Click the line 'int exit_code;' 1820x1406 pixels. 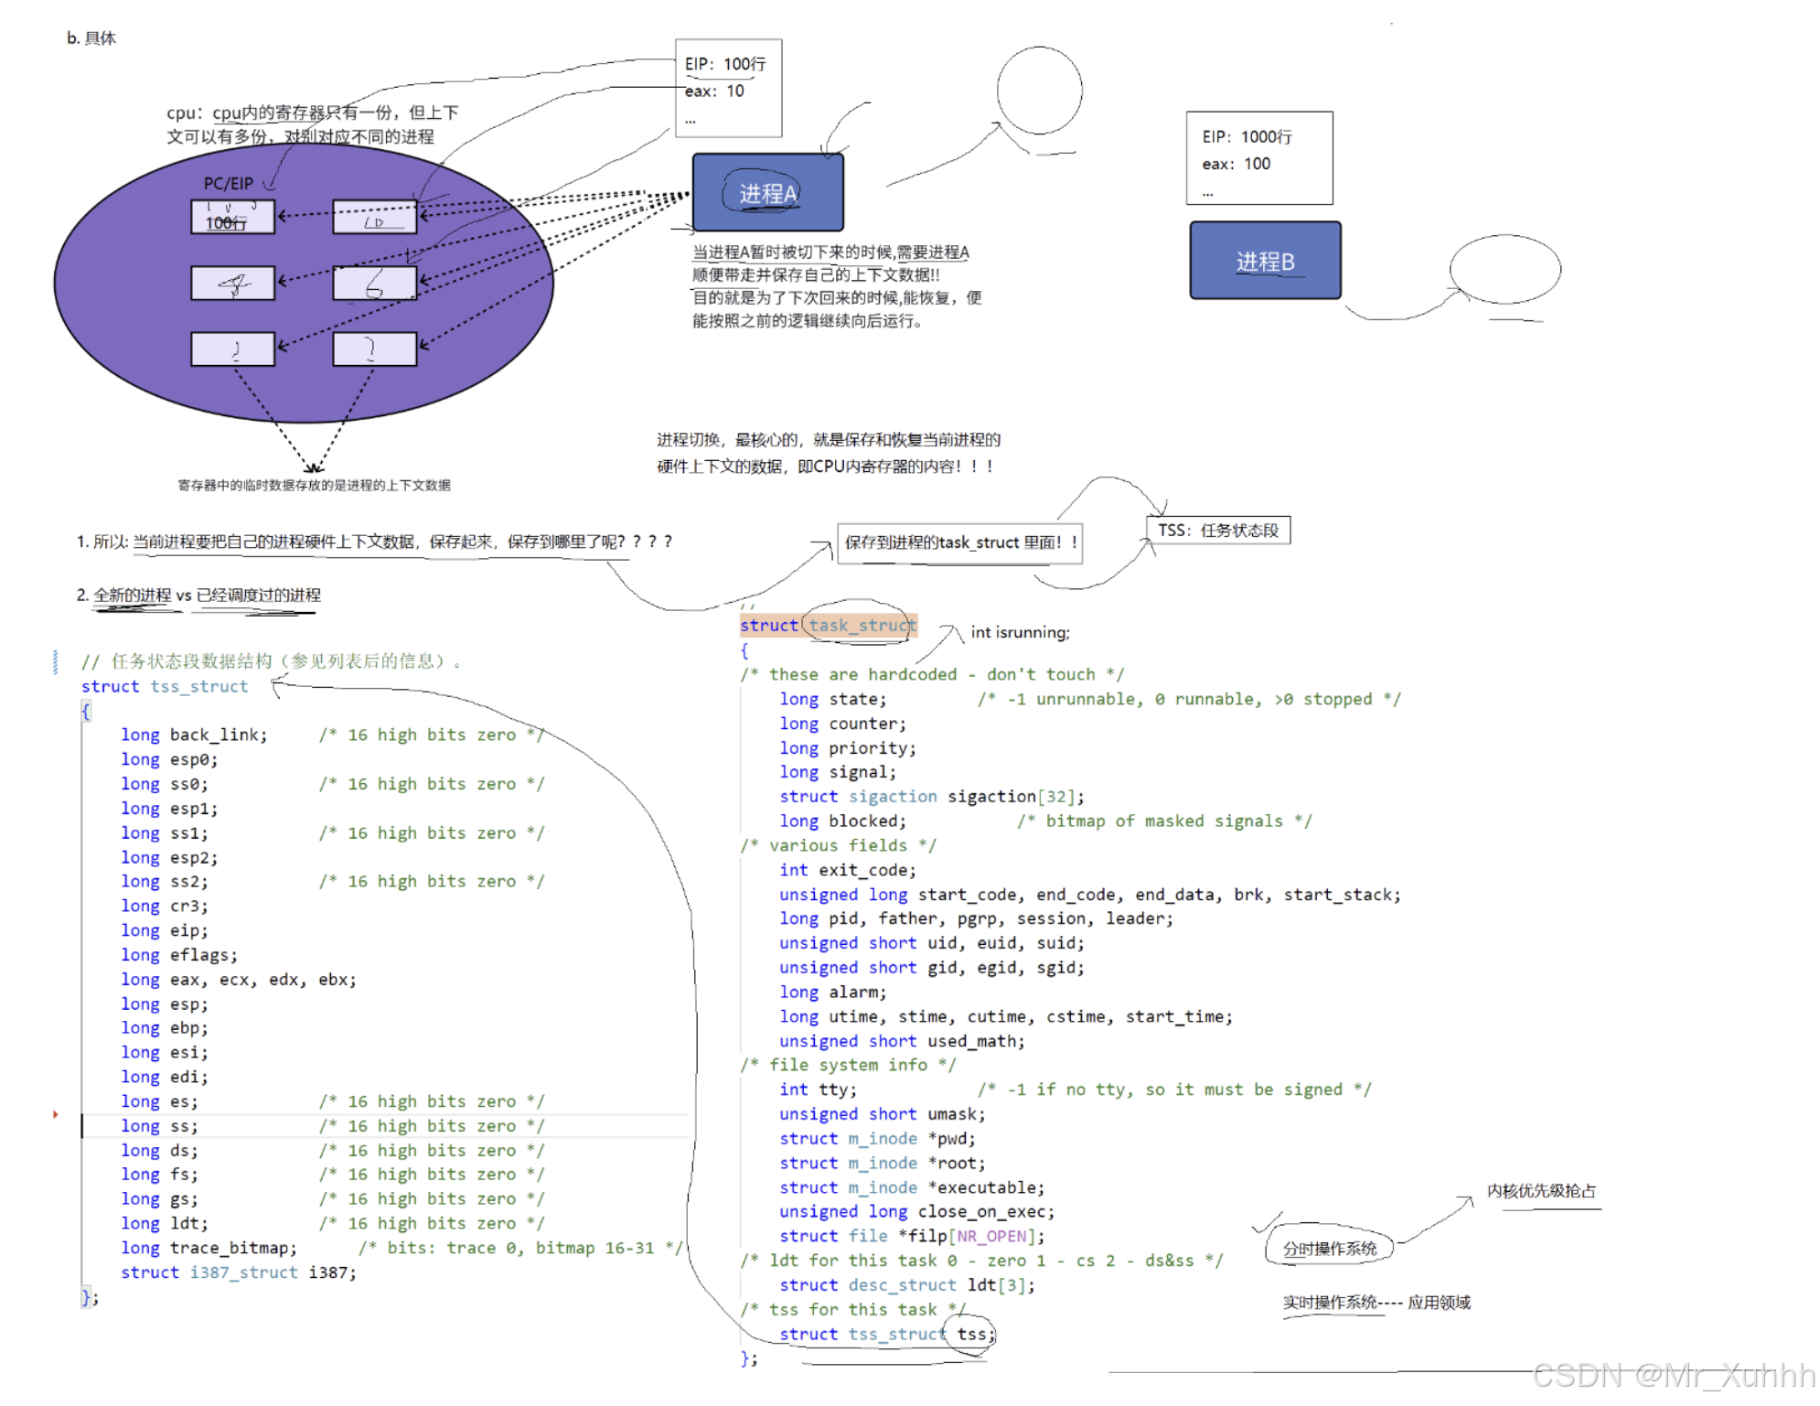click(847, 870)
